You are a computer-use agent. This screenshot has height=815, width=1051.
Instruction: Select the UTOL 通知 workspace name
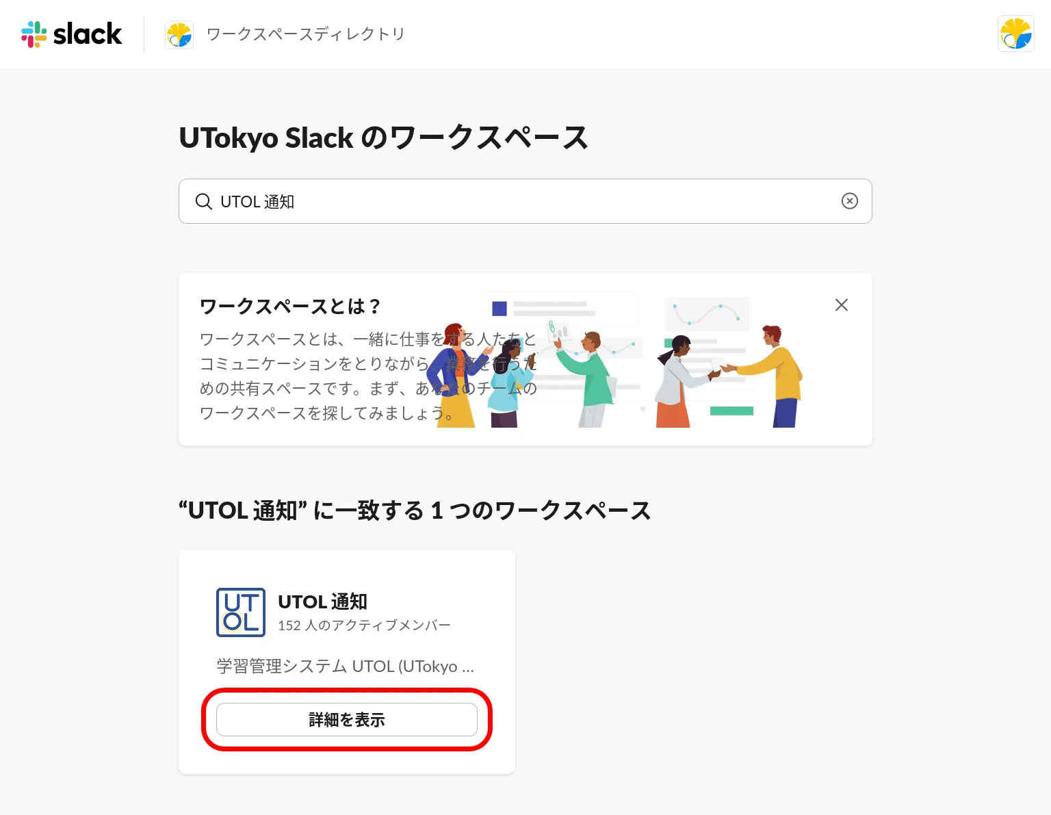[322, 601]
